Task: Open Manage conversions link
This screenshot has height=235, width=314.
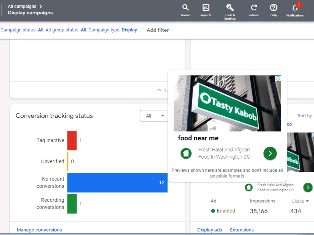Action: [39, 230]
